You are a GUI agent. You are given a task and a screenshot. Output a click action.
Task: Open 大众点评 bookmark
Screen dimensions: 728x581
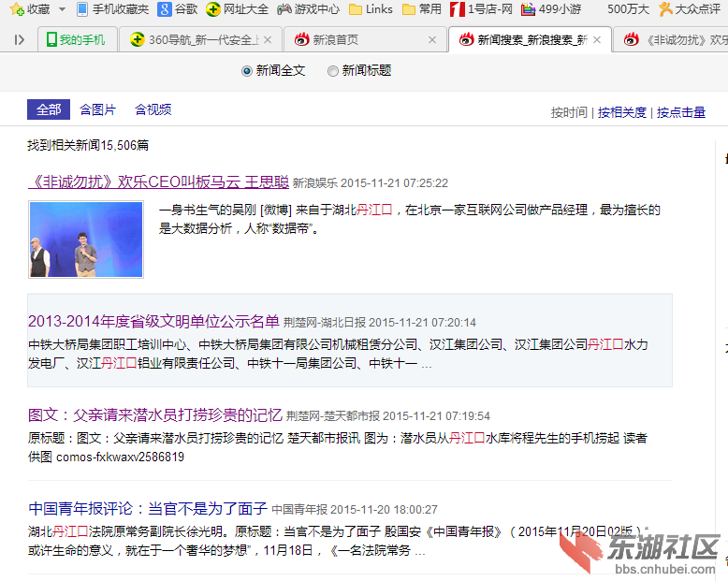pyautogui.click(x=690, y=9)
